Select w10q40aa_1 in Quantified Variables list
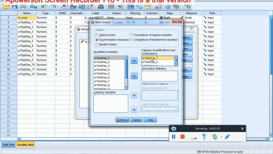Image resolution: width=273 pixels, height=154 pixels. [109, 58]
